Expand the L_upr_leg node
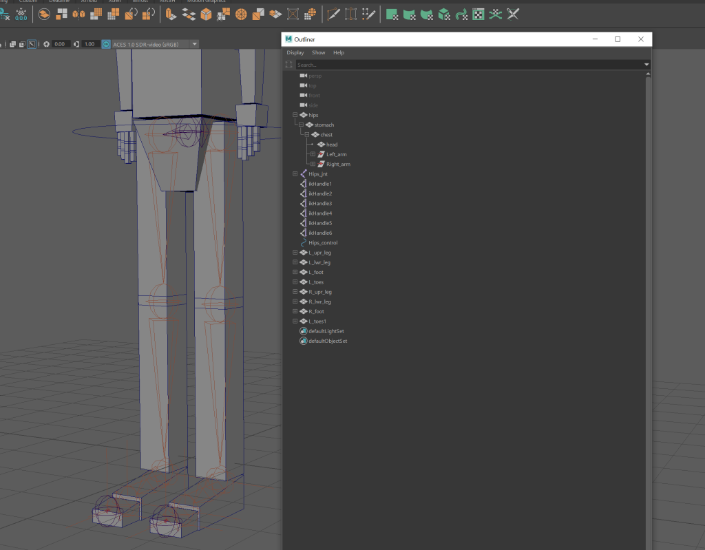Screen dimensions: 705x550 pos(295,253)
